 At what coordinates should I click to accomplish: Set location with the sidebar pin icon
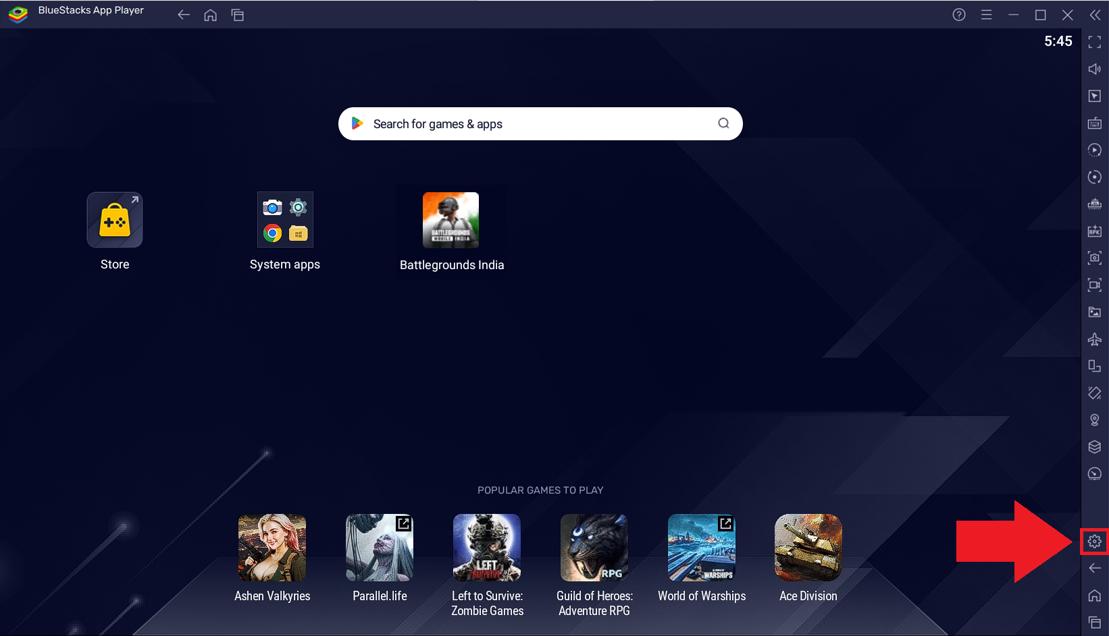click(1095, 420)
